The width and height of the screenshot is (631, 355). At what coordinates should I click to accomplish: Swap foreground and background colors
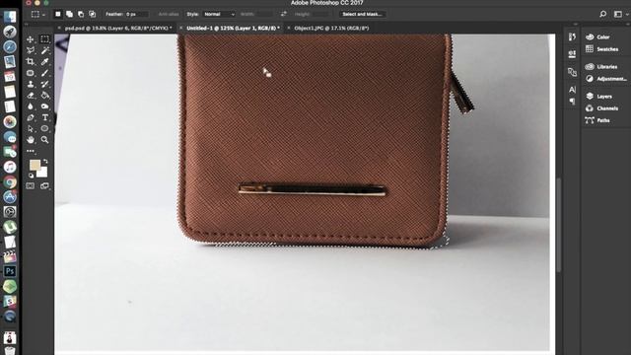coord(45,162)
